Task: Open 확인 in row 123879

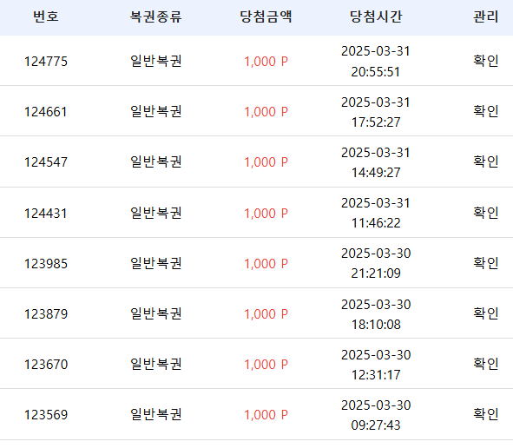Action: (x=485, y=313)
